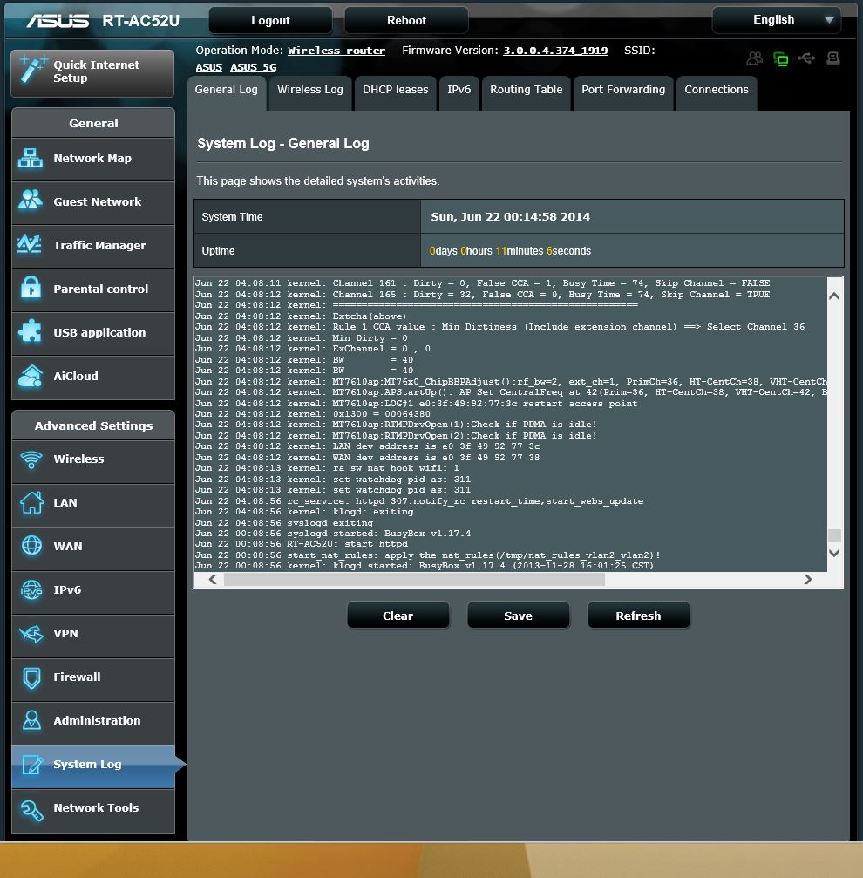Click the 'restart access point' log line
Viewport: 863px width, 878px height.
(x=417, y=404)
